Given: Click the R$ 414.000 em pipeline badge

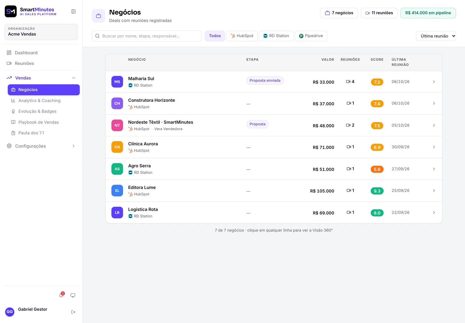Looking at the screenshot, I should click(428, 13).
